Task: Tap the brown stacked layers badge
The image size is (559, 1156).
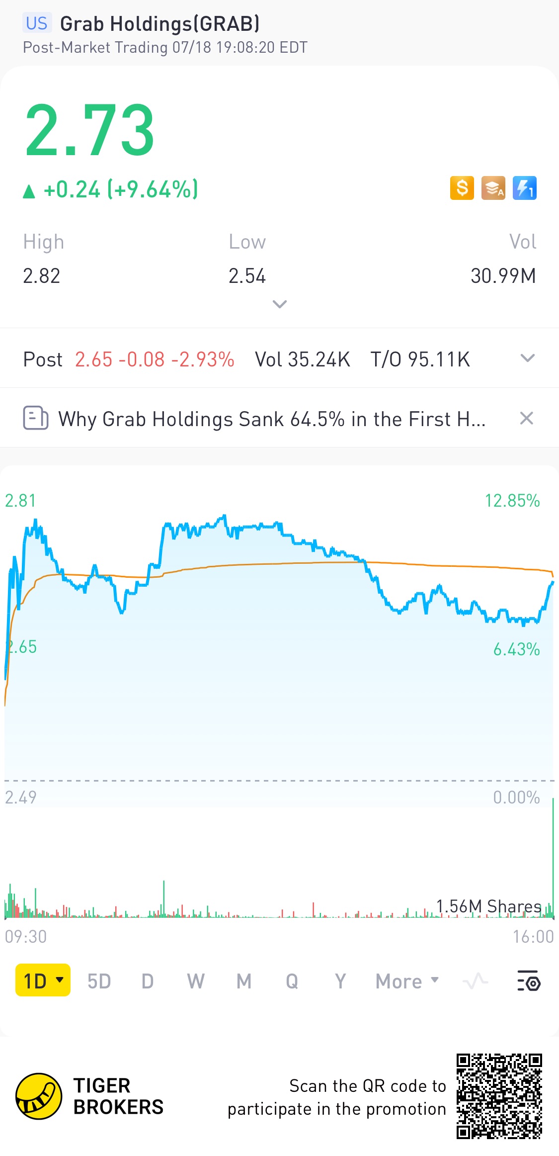Action: 493,188
